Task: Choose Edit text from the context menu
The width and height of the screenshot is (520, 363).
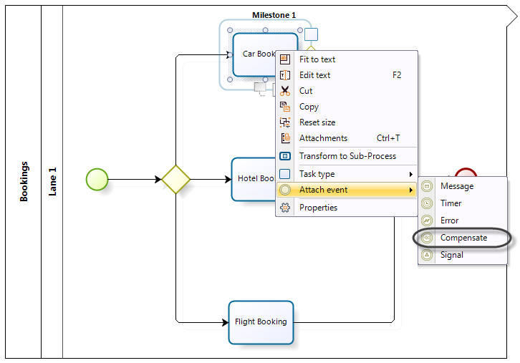Action: coord(314,75)
